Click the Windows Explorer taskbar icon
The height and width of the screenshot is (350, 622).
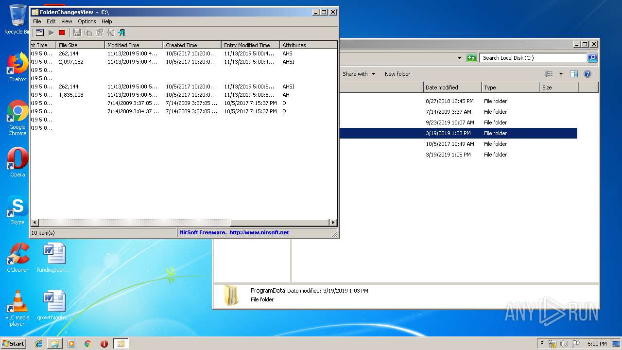coord(55,344)
